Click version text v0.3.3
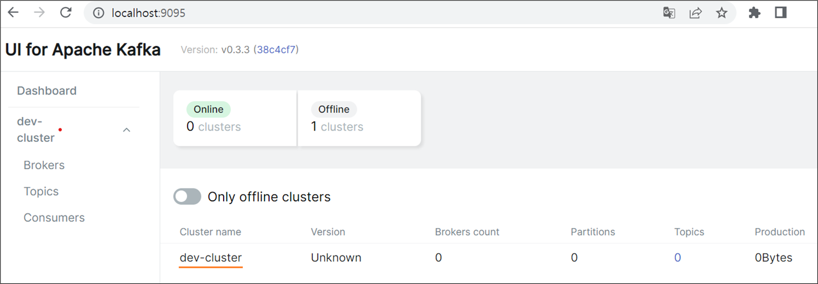This screenshot has height=284, width=818. pos(235,49)
